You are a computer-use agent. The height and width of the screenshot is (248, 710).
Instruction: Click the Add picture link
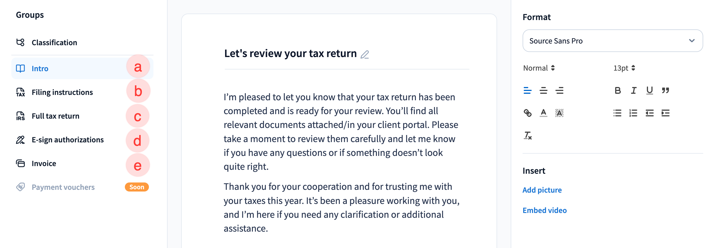coord(542,190)
